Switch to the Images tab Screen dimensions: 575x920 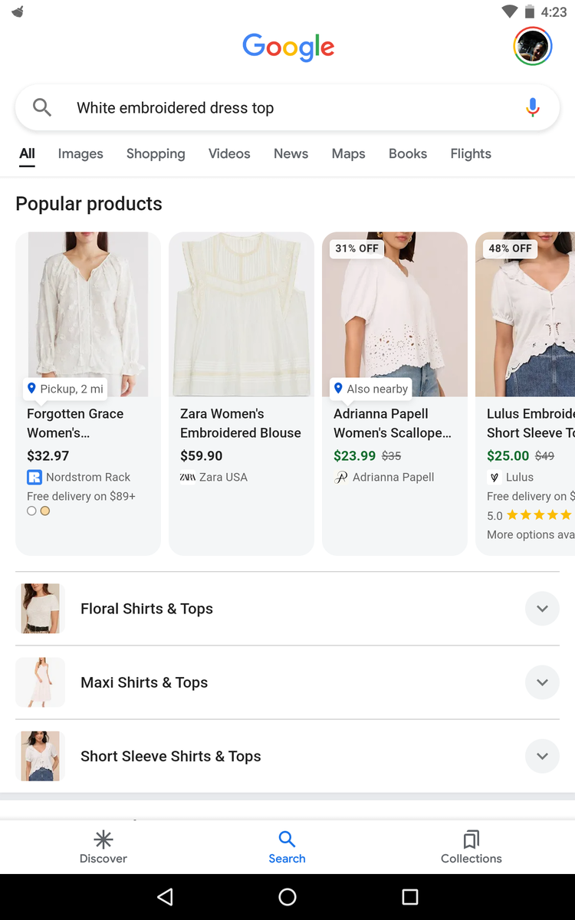80,154
